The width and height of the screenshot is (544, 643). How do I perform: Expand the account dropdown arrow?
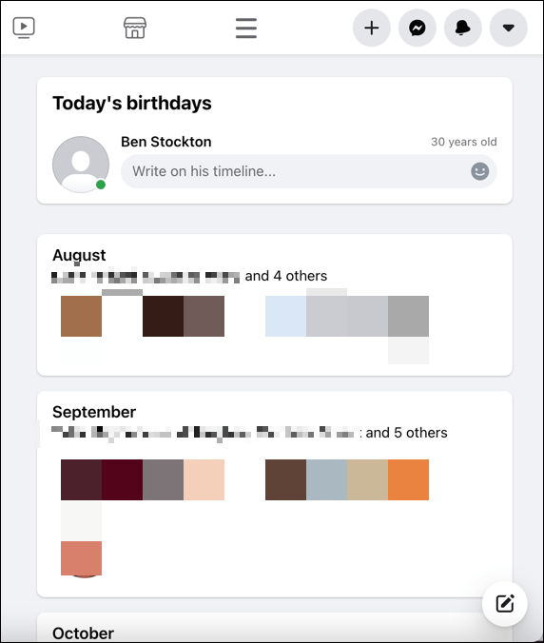click(x=509, y=28)
